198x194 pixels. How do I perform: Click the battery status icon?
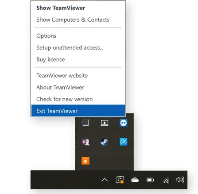click(x=150, y=180)
